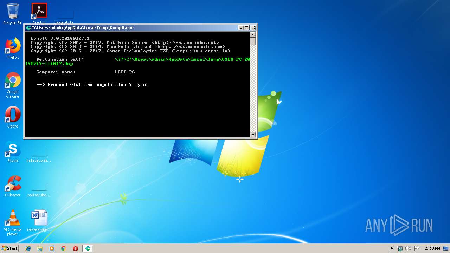Click the 'DumpIt 3.0.20180307.1' version line
This screenshot has height=253, width=450.
[x=60, y=38]
